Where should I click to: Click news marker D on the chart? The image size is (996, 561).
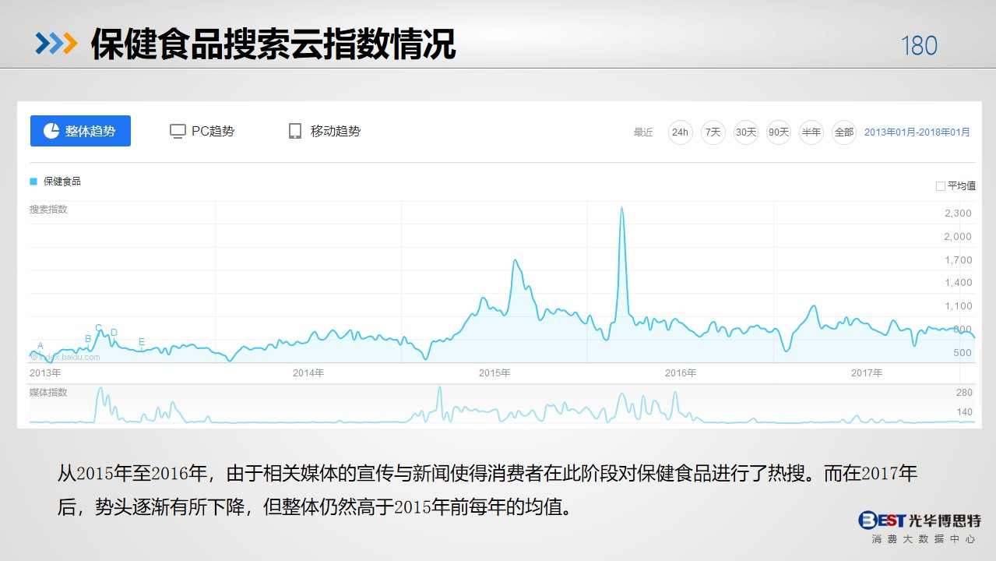point(114,333)
